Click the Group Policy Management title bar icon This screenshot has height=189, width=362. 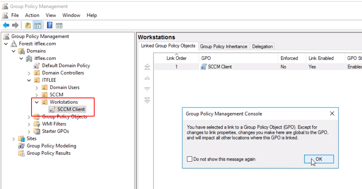(x=5, y=6)
